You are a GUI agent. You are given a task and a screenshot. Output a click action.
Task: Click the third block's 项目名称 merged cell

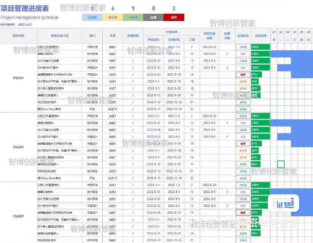pyautogui.click(x=18, y=216)
